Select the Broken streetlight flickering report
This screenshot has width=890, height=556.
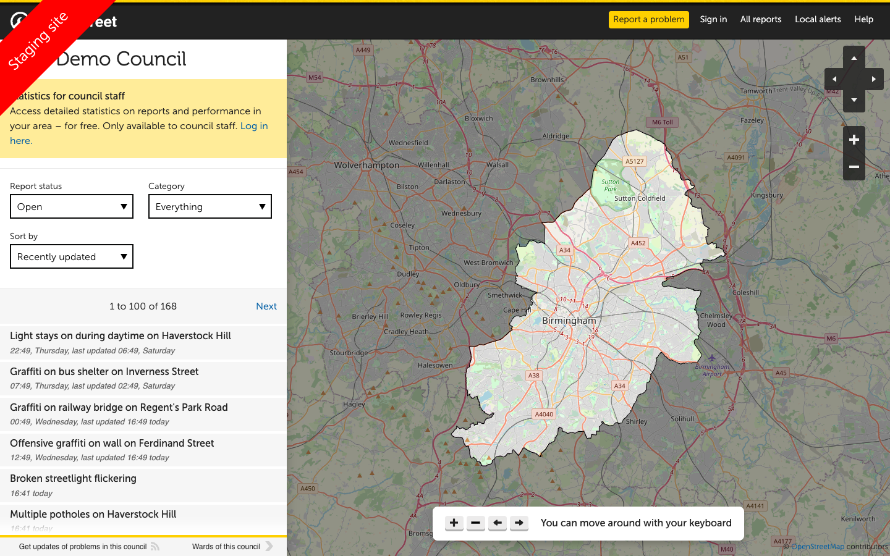73,478
